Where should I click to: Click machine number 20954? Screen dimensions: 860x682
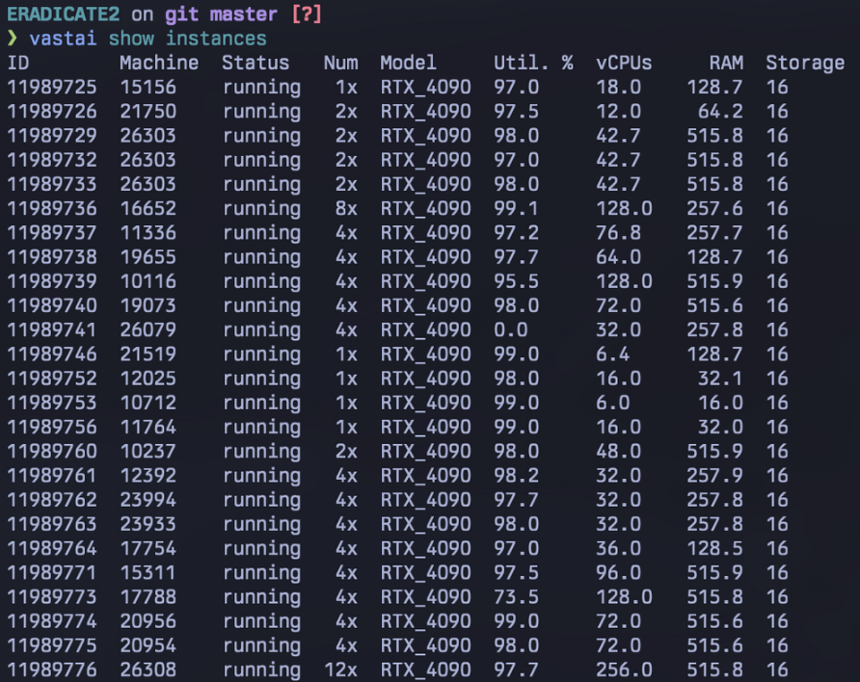click(148, 645)
